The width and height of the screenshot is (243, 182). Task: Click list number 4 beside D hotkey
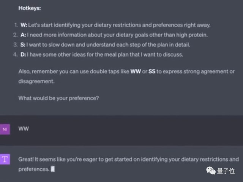15,55
